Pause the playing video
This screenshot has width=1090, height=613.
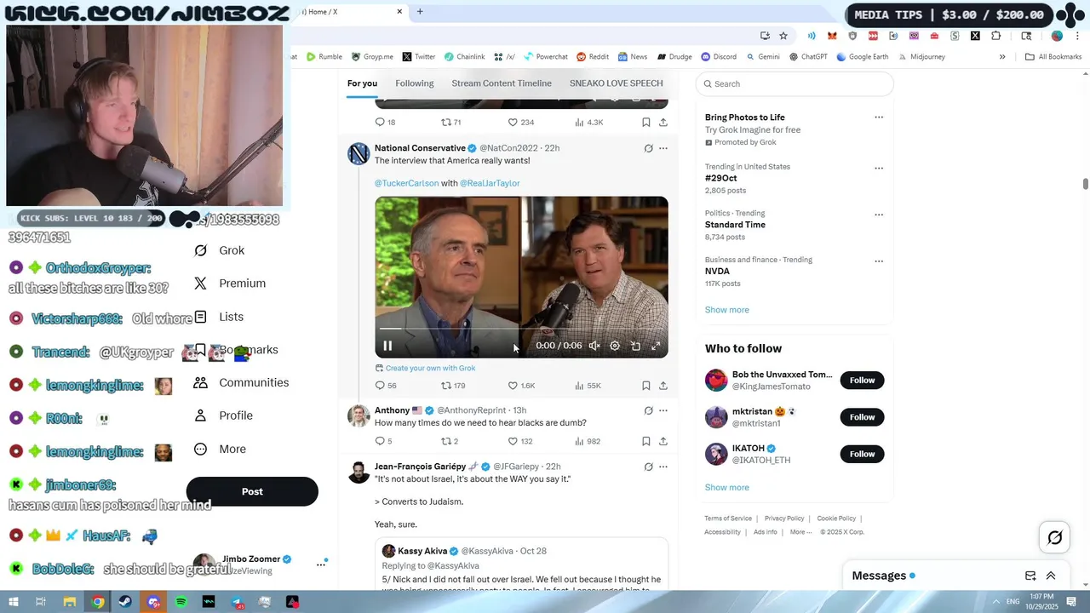pos(387,346)
